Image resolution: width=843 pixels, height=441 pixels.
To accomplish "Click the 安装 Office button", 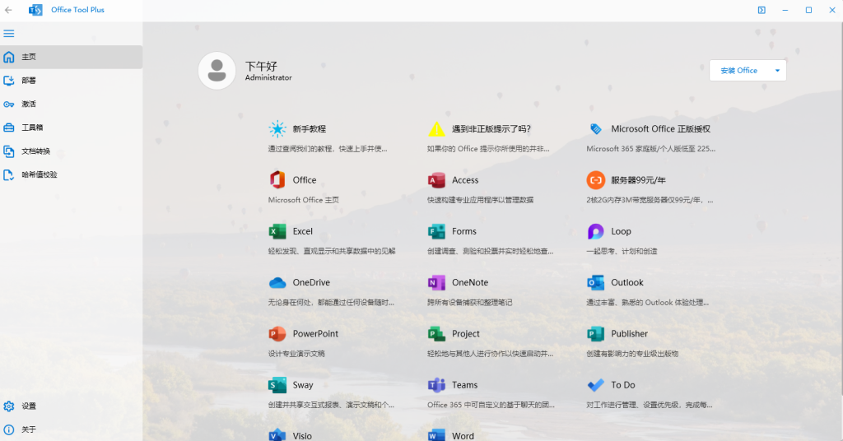I will (x=739, y=71).
